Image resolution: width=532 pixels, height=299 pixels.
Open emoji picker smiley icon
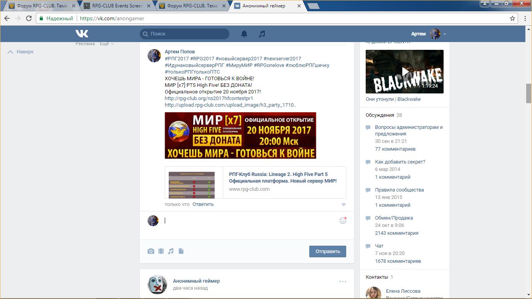click(x=343, y=220)
